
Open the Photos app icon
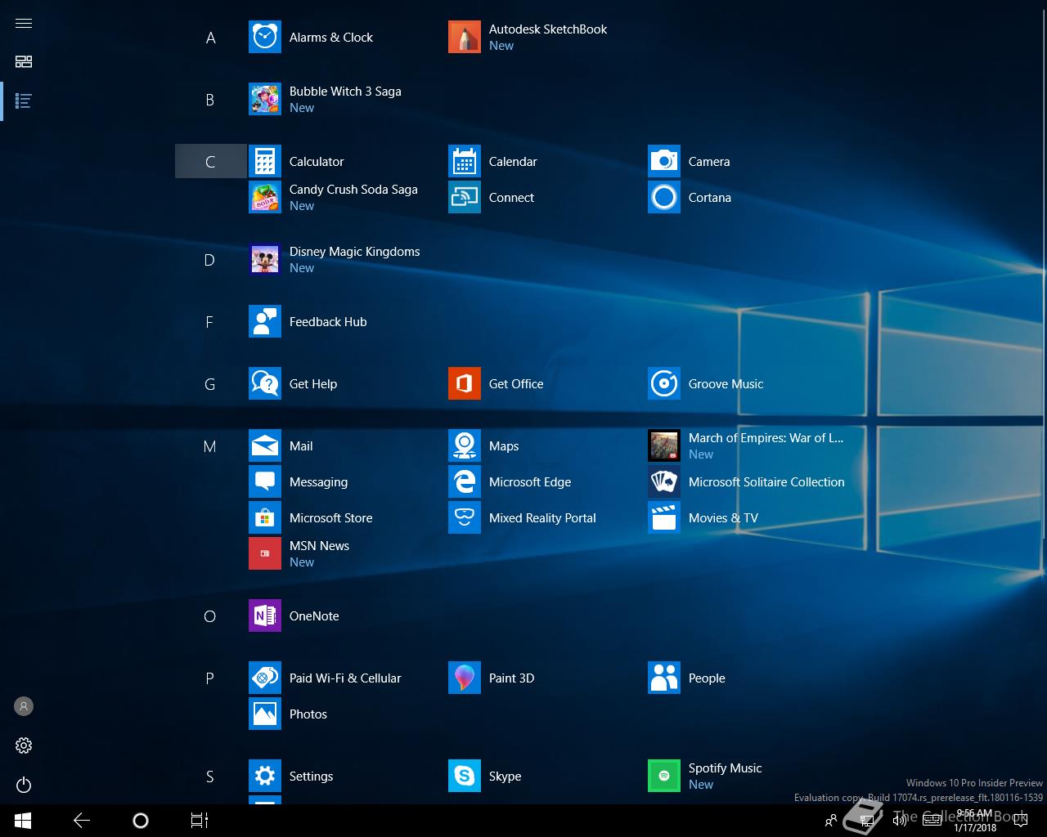click(x=265, y=714)
